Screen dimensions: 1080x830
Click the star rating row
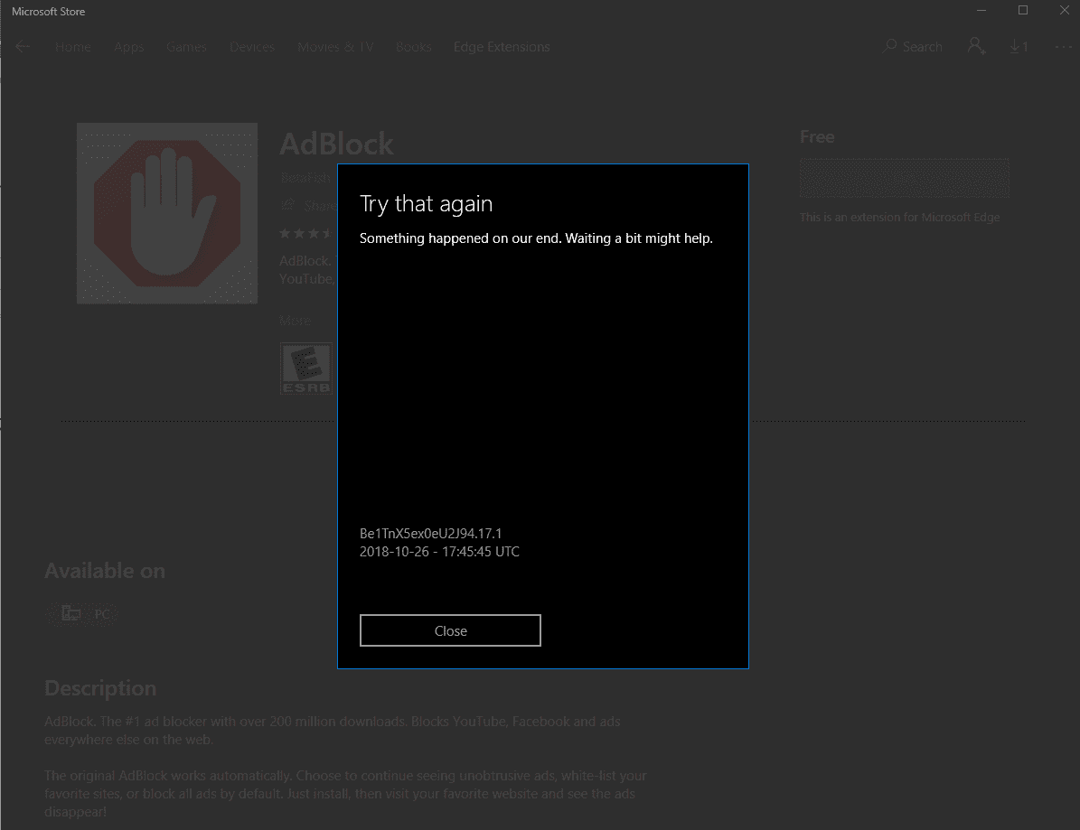pos(307,233)
